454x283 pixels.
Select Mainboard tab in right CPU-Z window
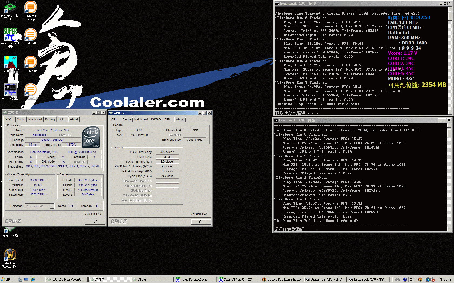141,119
